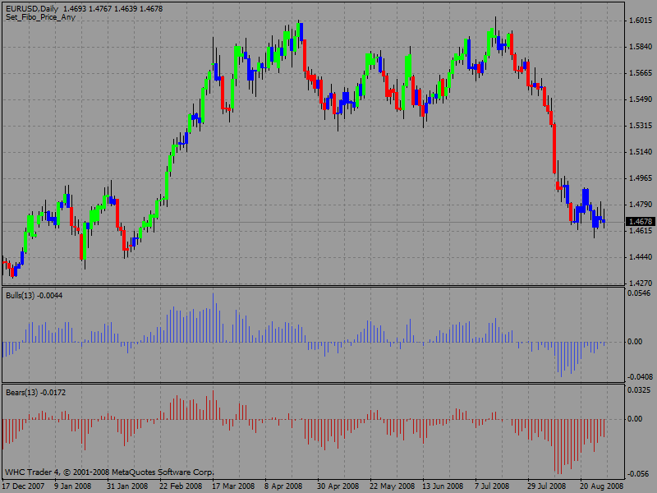The height and width of the screenshot is (493, 657).
Task: Pick the 30 Apr 2008 date on the time axis
Action: (338, 486)
